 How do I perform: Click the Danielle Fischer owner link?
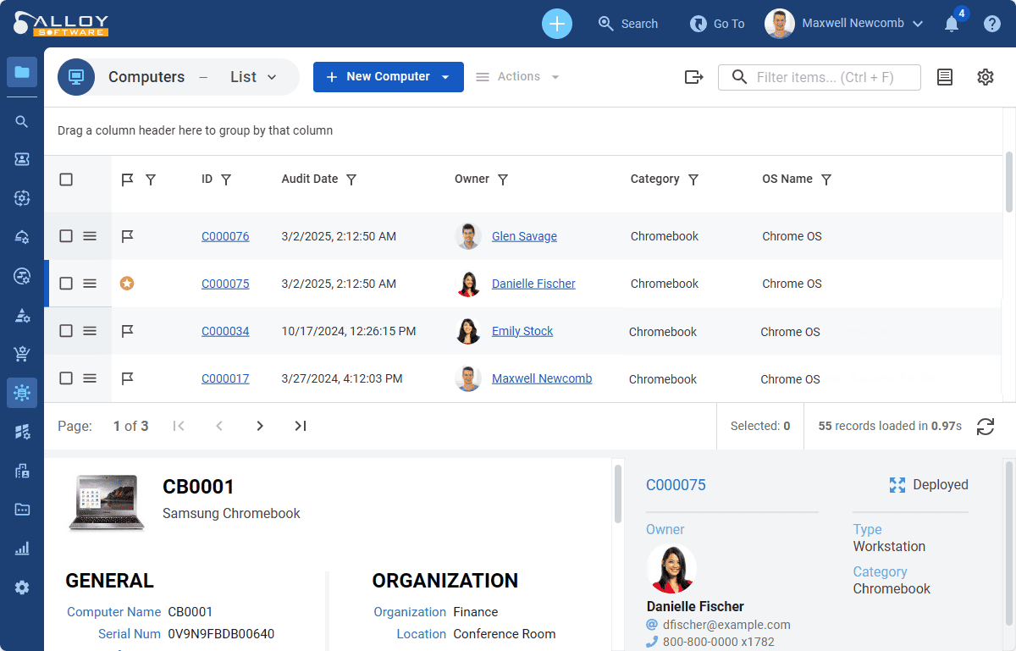pos(533,284)
